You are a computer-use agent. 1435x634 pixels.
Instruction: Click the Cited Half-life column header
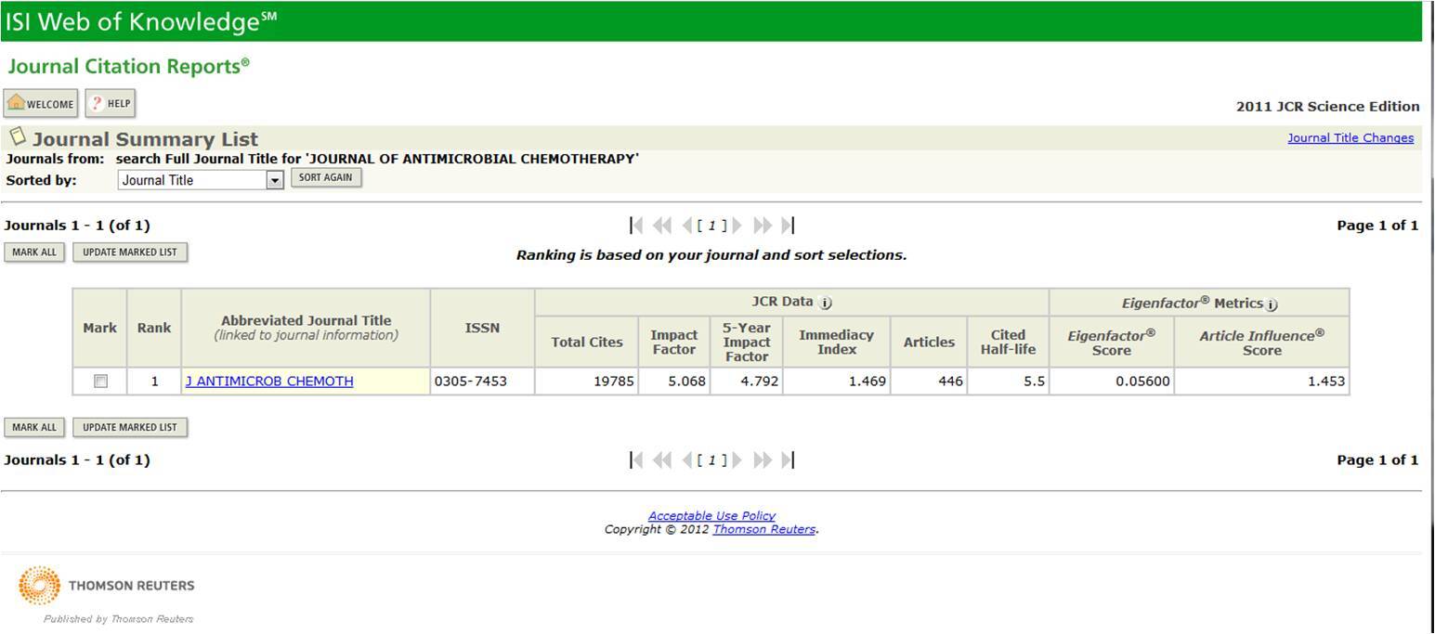click(x=1008, y=342)
